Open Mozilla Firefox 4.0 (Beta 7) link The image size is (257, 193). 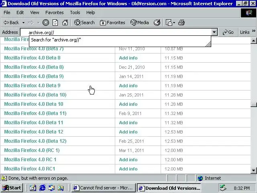(34, 49)
